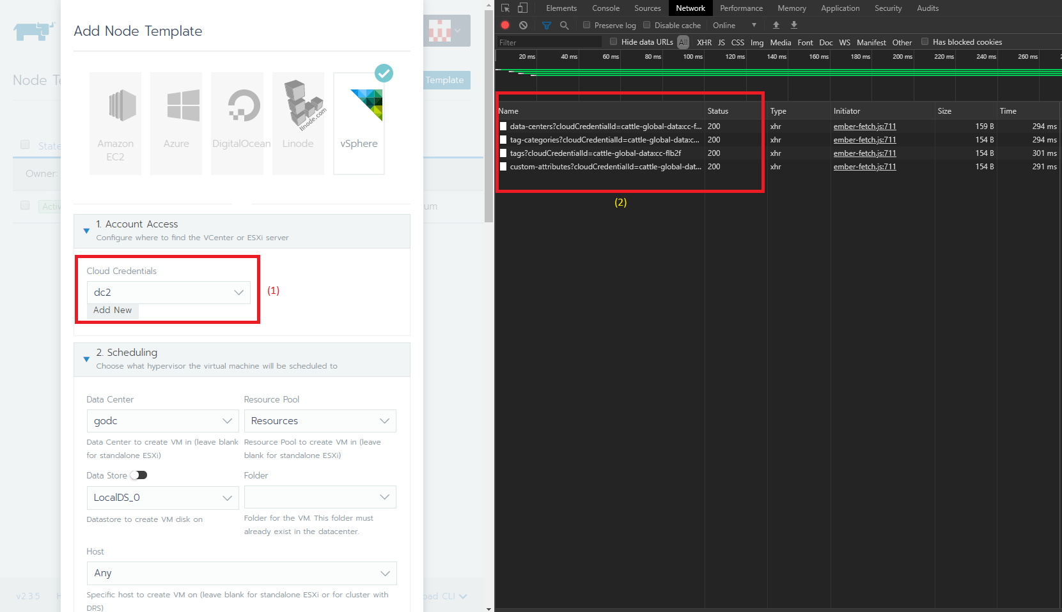
Task: Stop recording the network log
Action: [504, 25]
